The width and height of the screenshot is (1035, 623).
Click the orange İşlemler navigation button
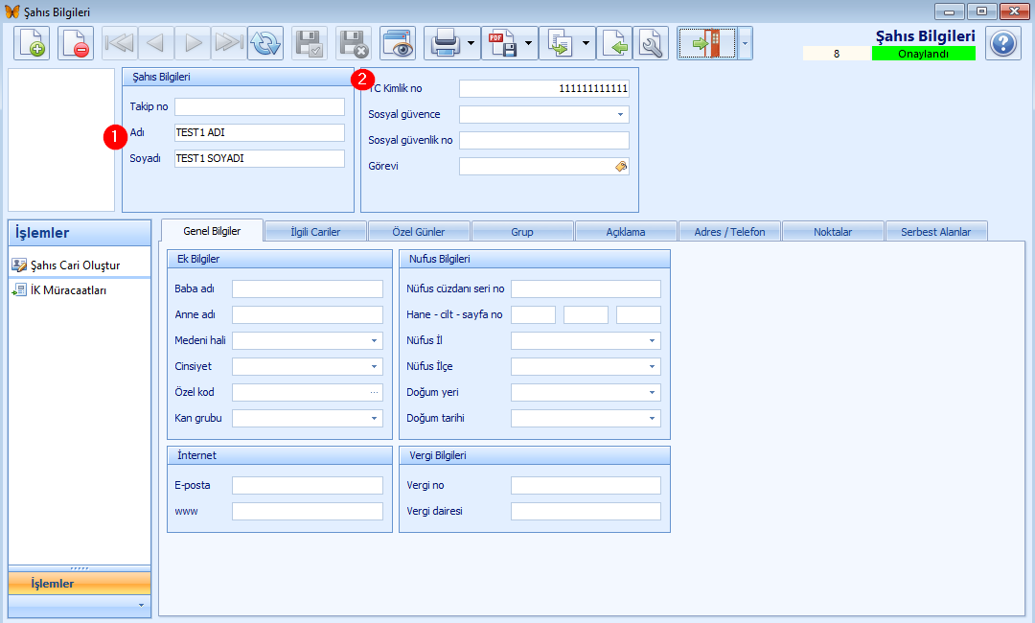pyautogui.click(x=80, y=584)
